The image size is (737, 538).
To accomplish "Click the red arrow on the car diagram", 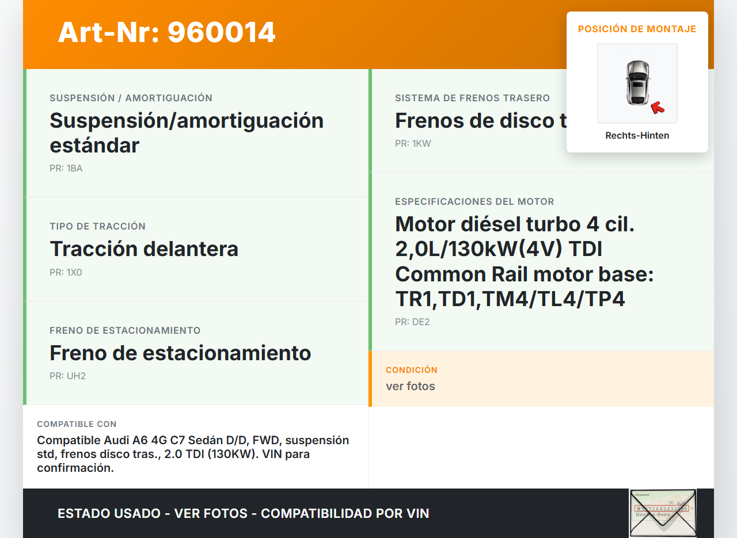I will click(x=657, y=108).
